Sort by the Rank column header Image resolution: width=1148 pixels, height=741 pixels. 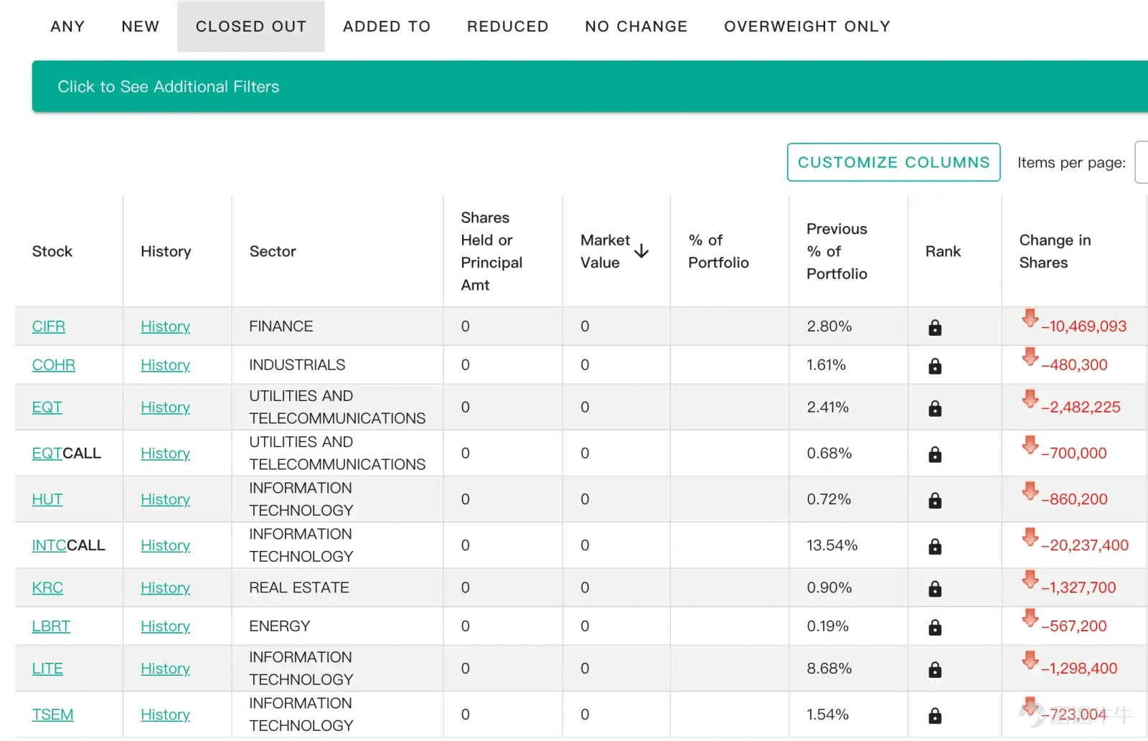(943, 251)
